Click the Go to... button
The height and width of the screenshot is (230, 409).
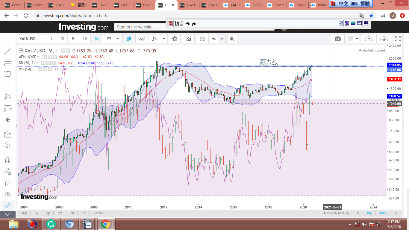coord(99,213)
